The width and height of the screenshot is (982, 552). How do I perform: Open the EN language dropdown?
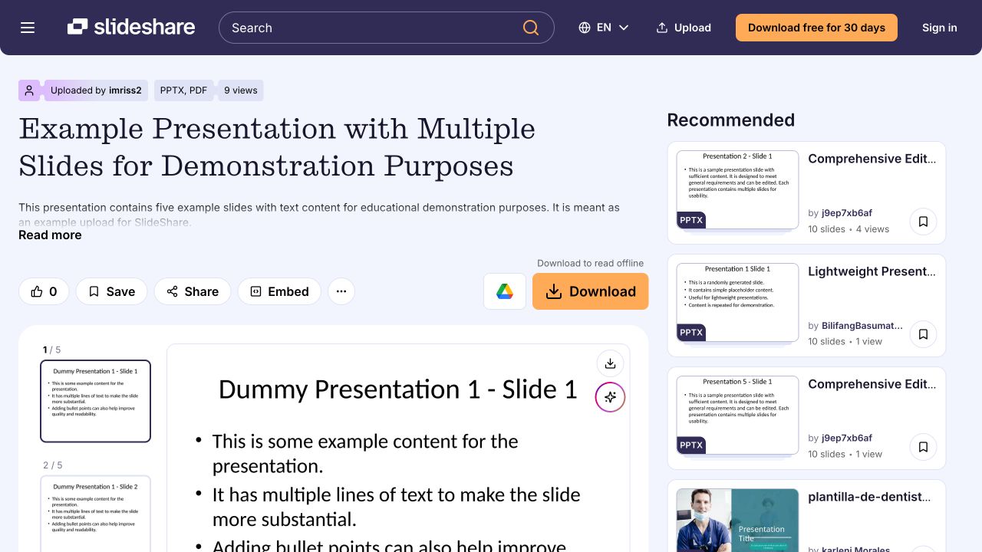tap(604, 28)
